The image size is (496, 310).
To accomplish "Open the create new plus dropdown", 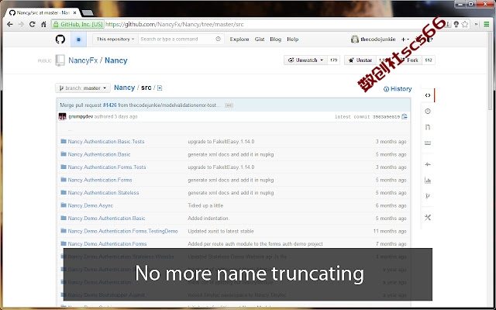I will pyautogui.click(x=405, y=40).
